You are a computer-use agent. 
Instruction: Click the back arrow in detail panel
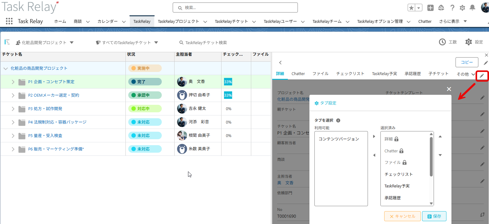point(280,63)
